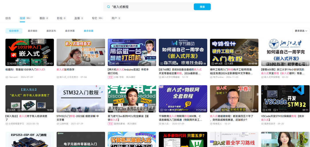Click play-count icon on the 491.4万 video
The image size is (310, 147).
click(x=213, y=64)
